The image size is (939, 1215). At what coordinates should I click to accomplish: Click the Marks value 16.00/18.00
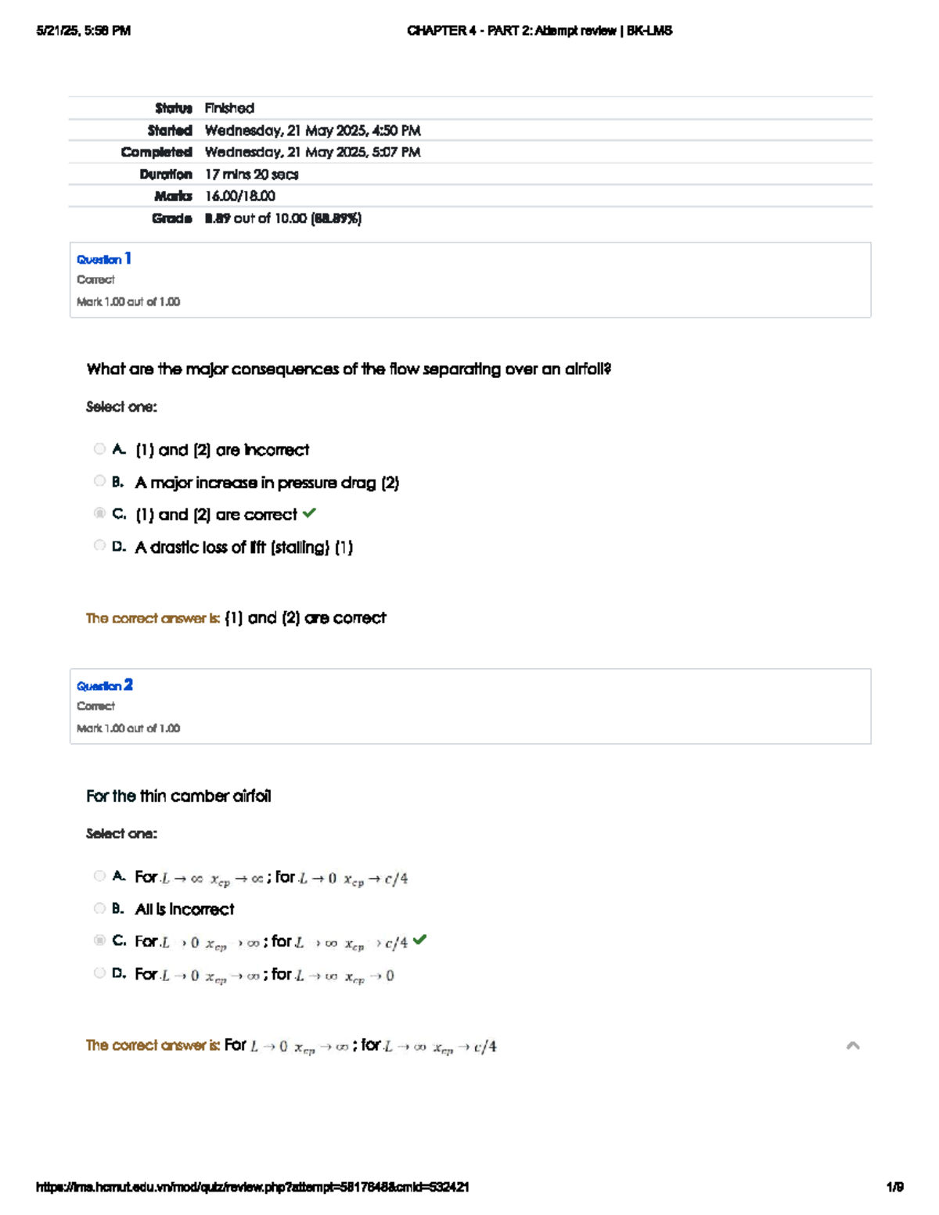[240, 196]
